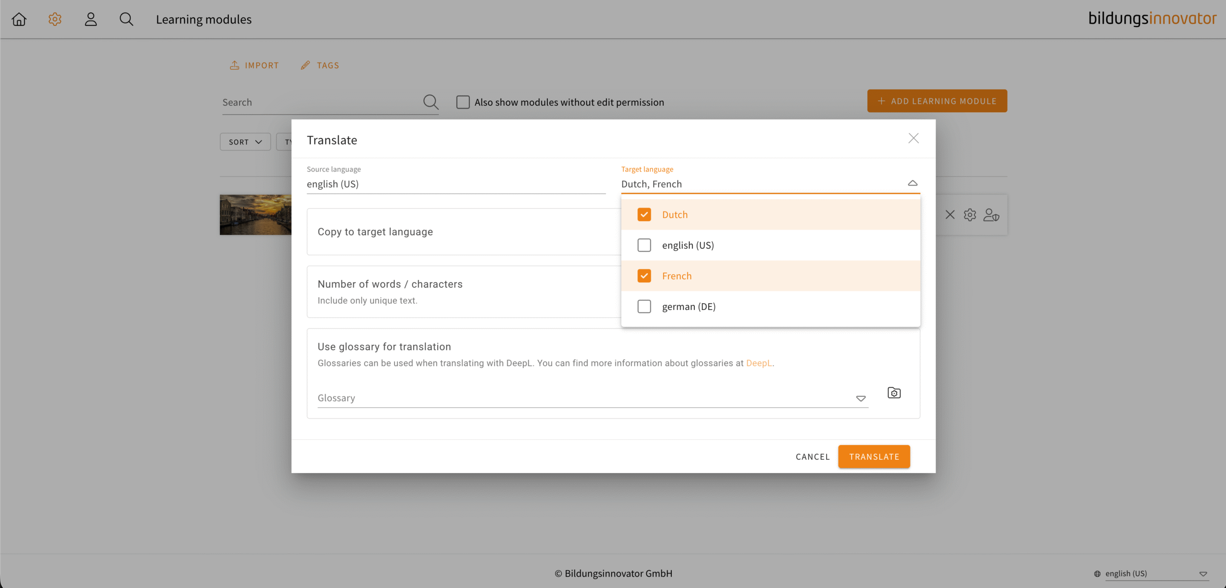Open module user permissions icon
Screen dimensions: 1226x588
[x=991, y=215]
